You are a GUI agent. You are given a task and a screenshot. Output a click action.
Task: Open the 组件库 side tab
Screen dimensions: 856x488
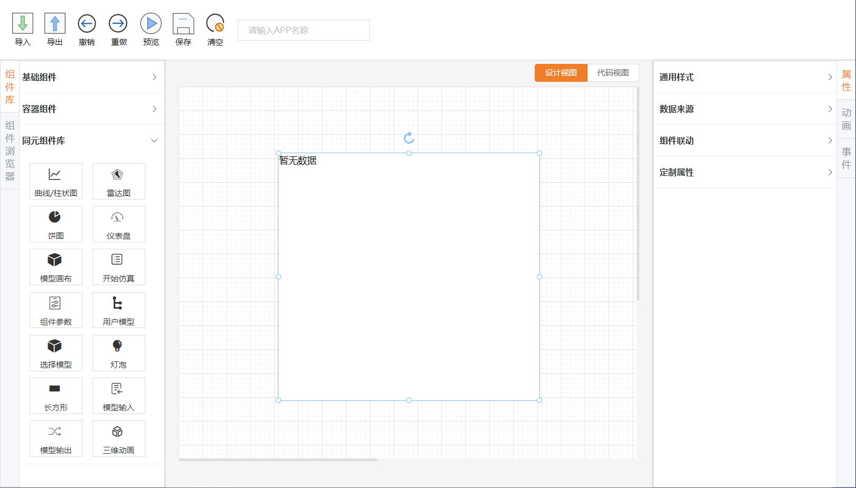click(10, 87)
